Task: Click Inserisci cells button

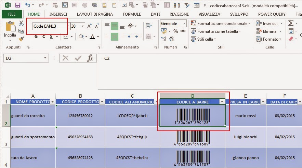Action: click(x=267, y=24)
